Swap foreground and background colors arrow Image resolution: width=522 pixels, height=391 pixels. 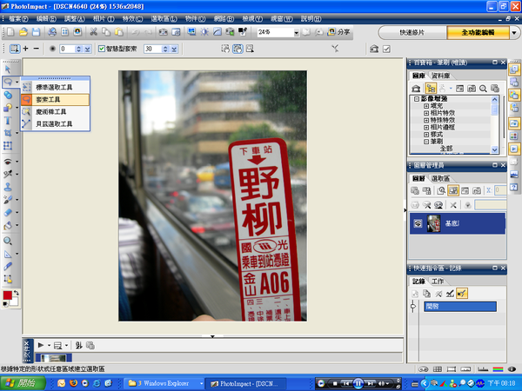(16, 293)
